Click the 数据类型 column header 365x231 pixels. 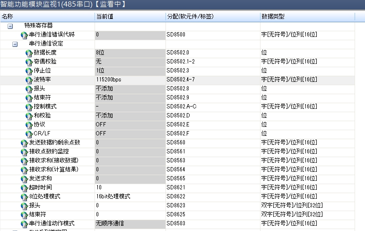click(307, 17)
